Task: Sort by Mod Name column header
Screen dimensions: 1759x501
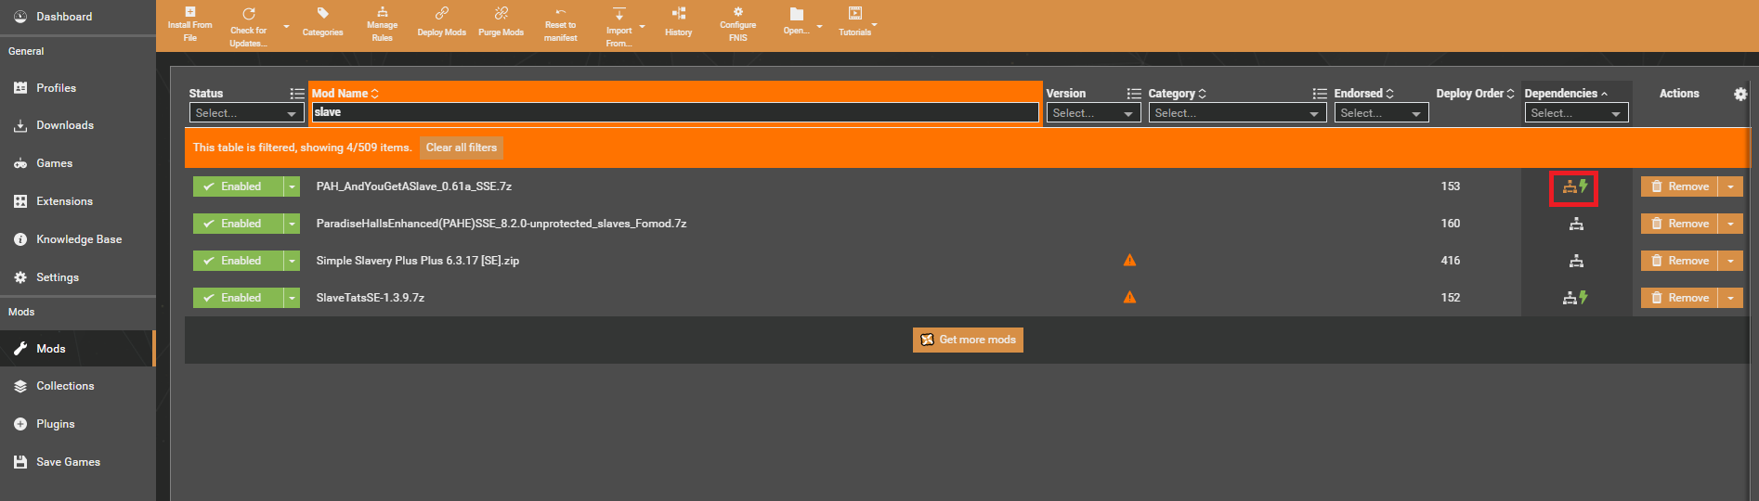Action: [x=345, y=94]
